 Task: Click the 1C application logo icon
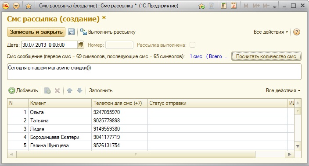tap(6, 6)
